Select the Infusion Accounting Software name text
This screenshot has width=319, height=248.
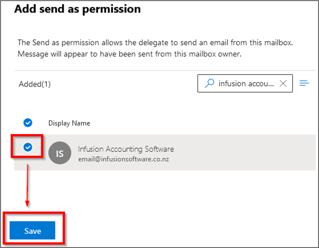126,149
